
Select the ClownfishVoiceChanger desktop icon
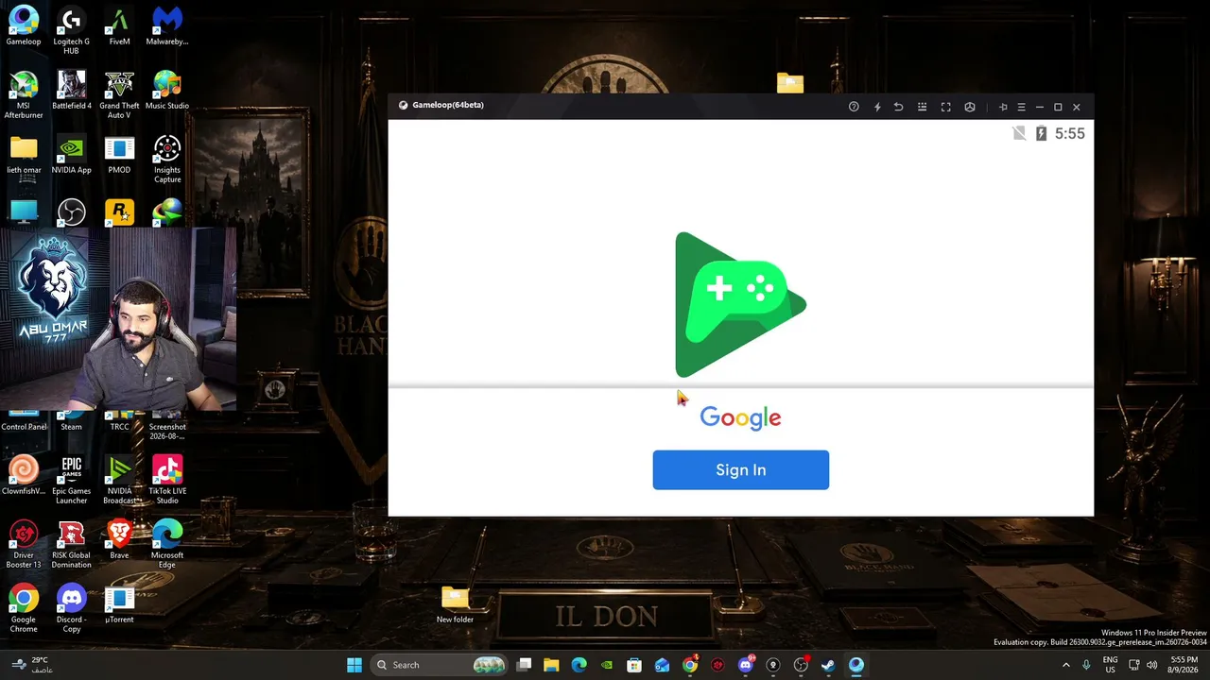(x=24, y=476)
